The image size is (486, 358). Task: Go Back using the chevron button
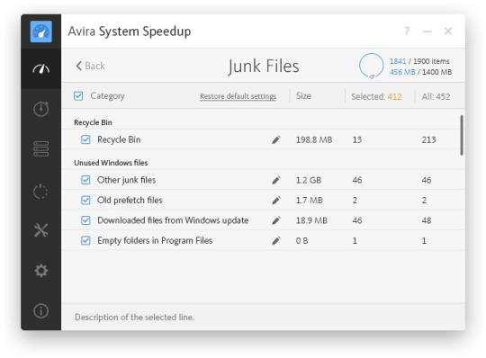tap(90, 66)
